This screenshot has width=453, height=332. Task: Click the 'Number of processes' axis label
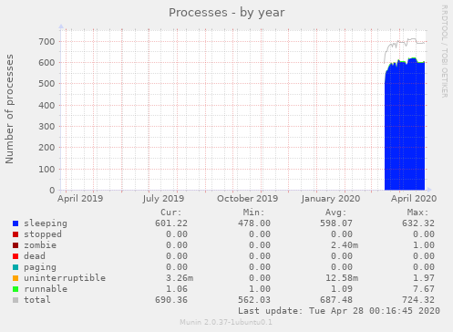9,109
